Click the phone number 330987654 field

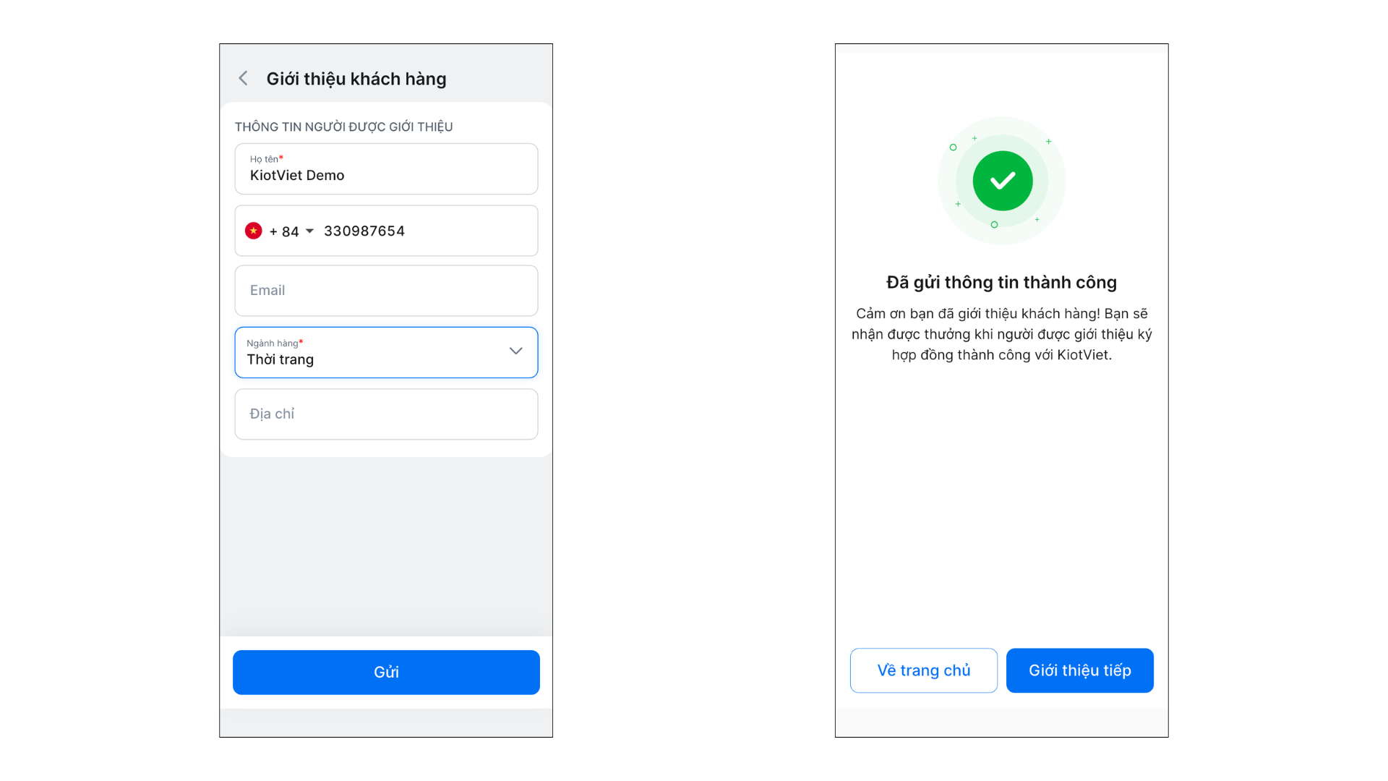[427, 231]
